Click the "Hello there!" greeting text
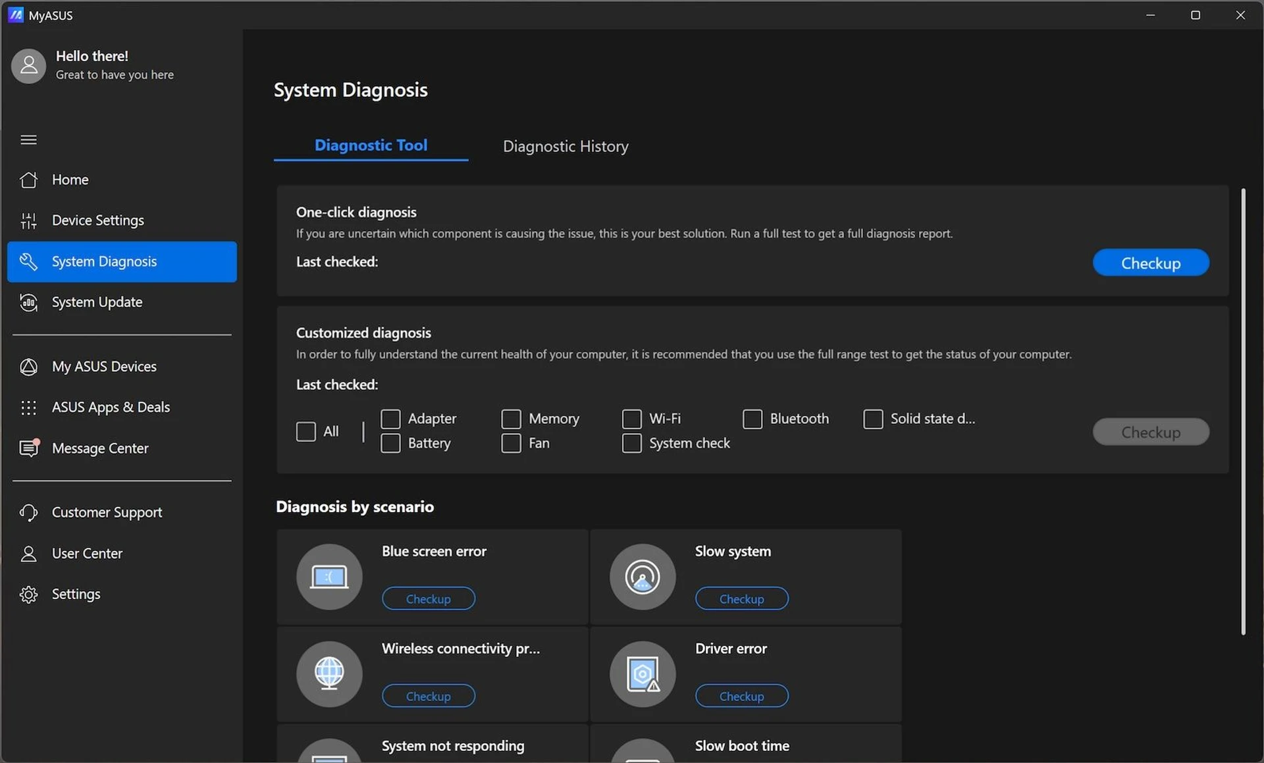This screenshot has width=1264, height=763. [x=92, y=56]
